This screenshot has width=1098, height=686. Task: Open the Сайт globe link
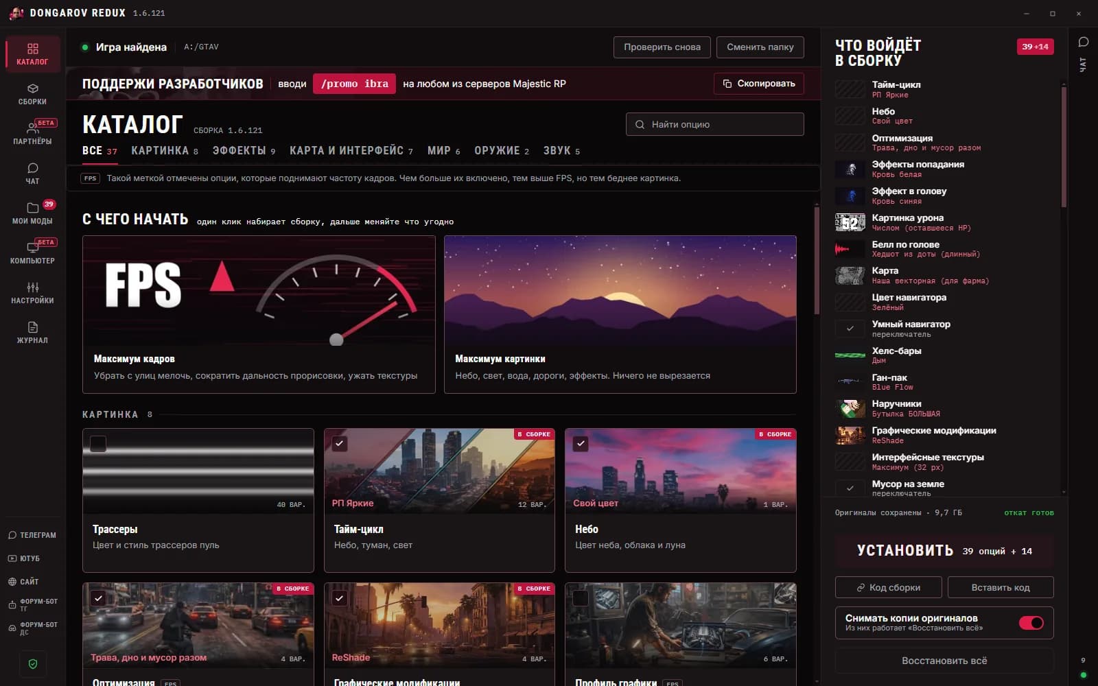(x=24, y=582)
